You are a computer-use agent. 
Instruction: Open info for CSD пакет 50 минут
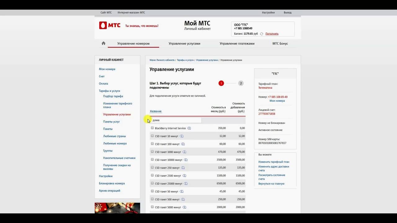[182, 191]
